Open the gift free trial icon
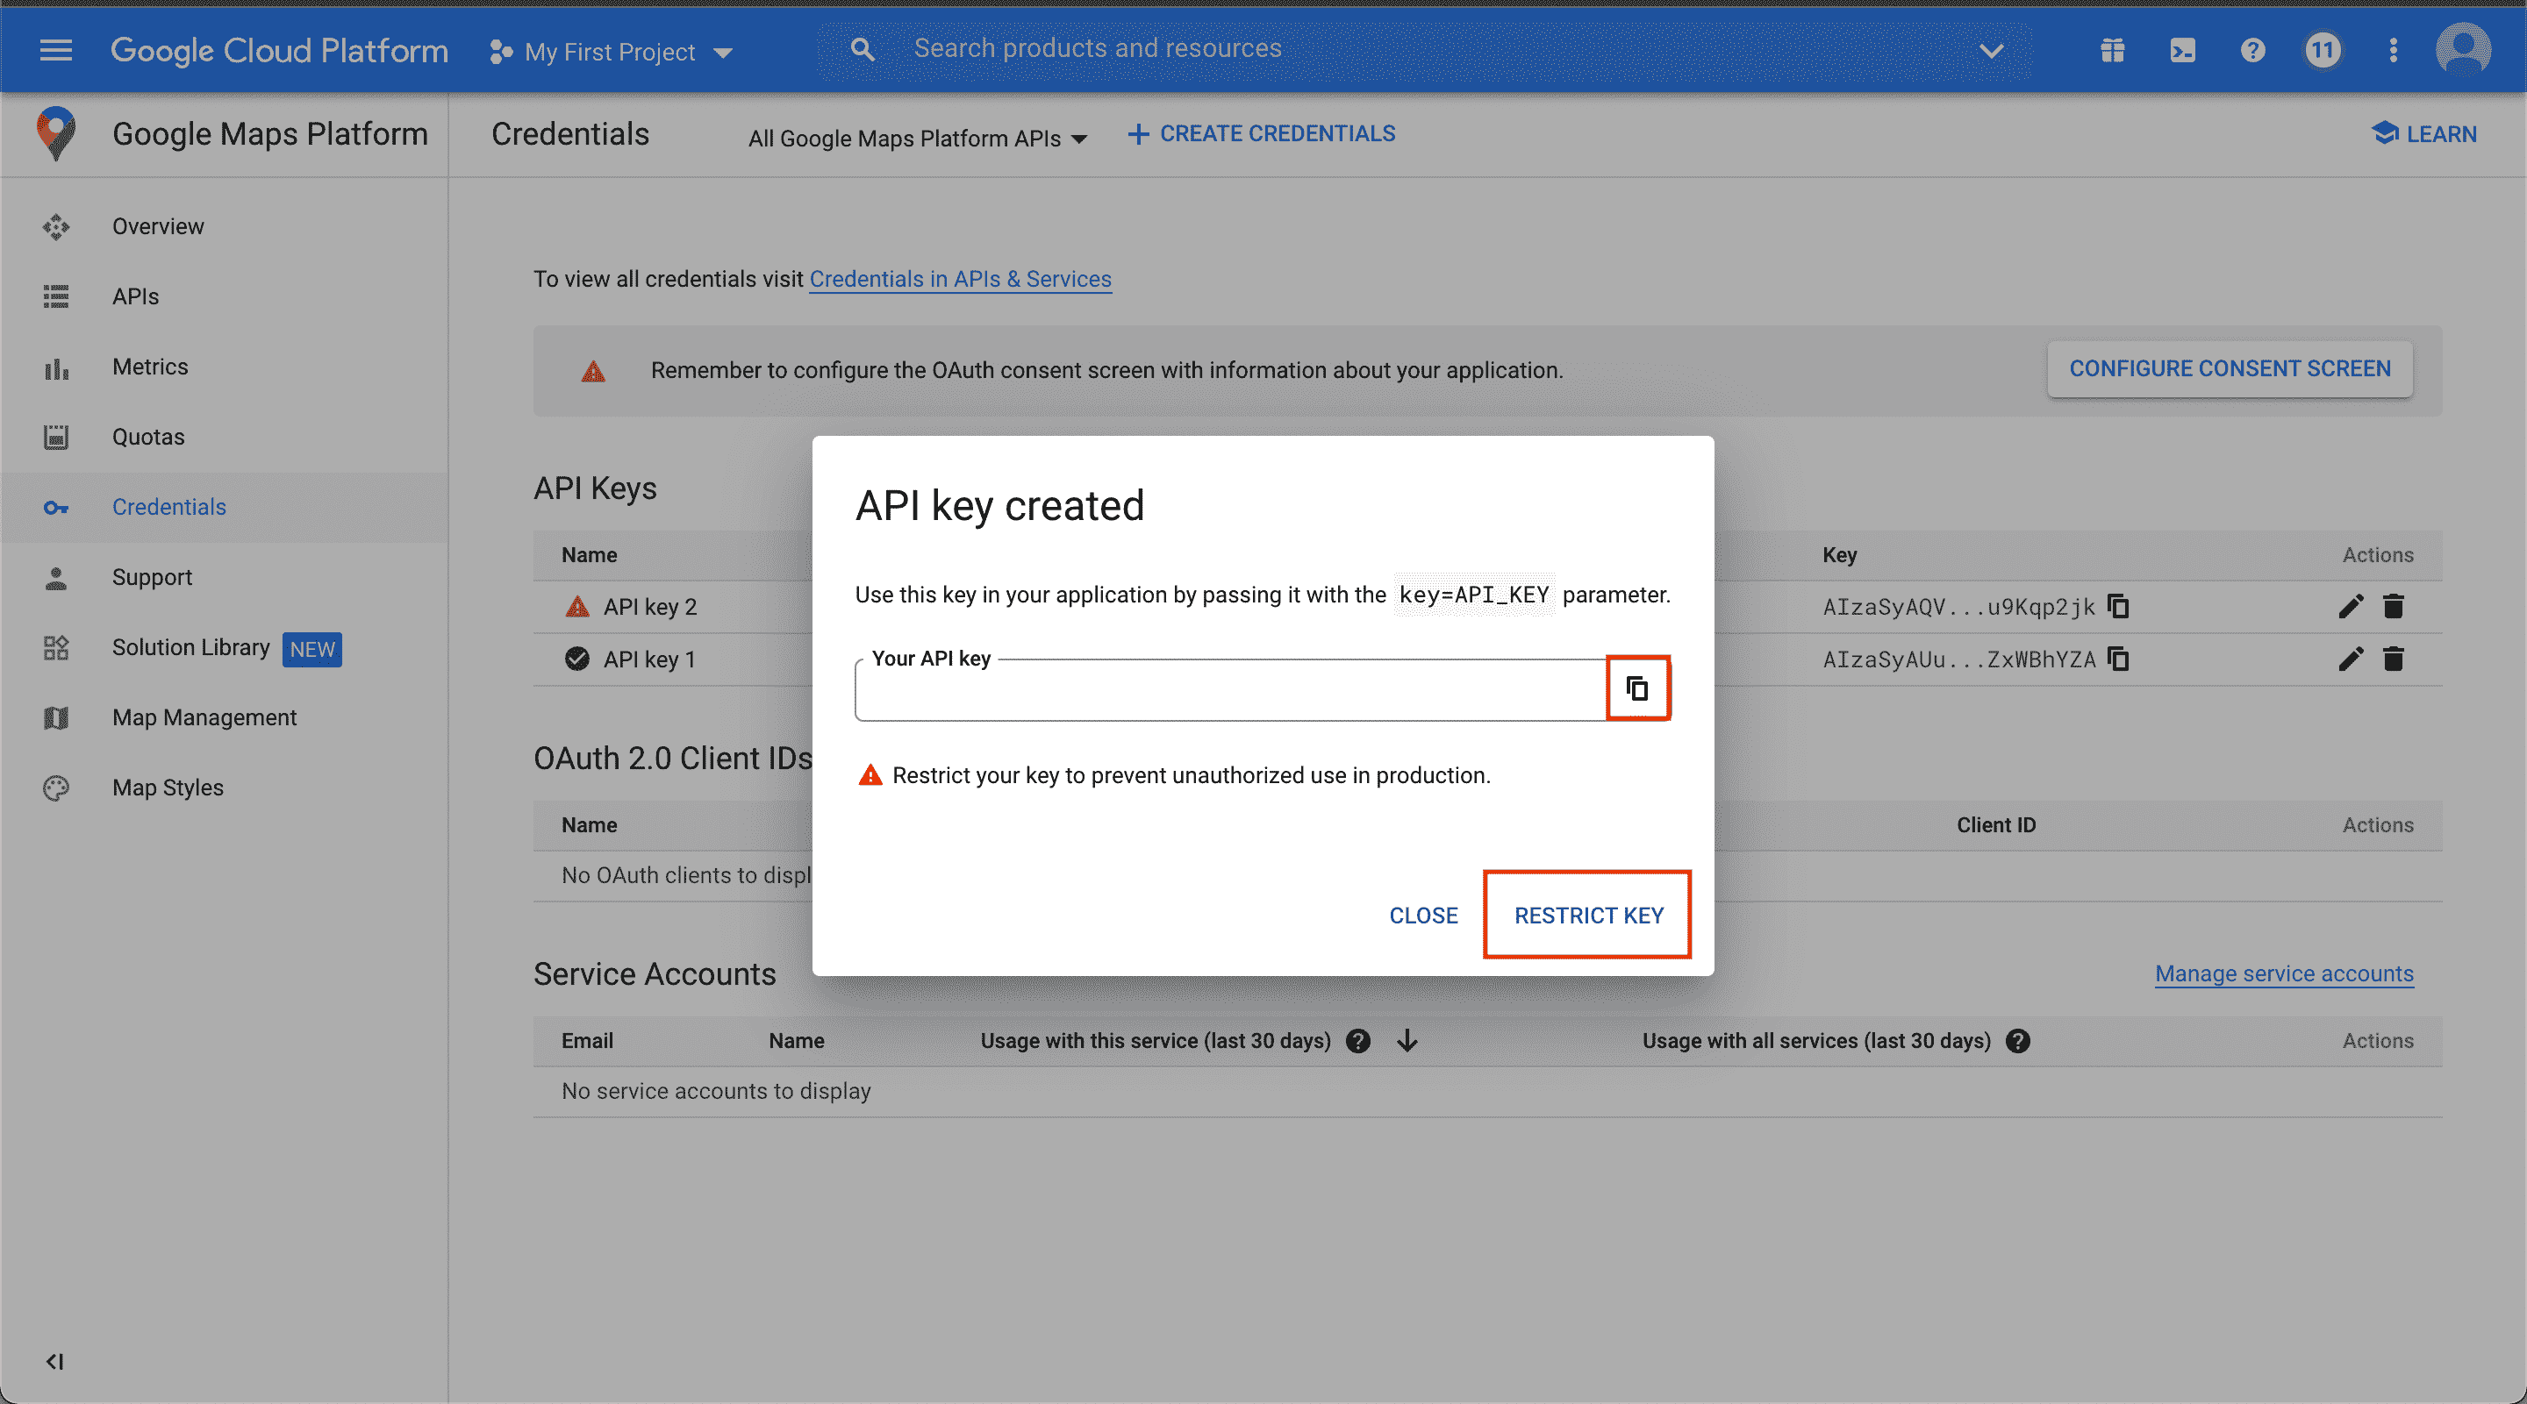 tap(2113, 50)
